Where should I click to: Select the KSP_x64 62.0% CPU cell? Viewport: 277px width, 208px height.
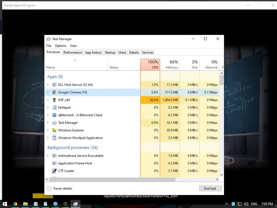tap(150, 100)
